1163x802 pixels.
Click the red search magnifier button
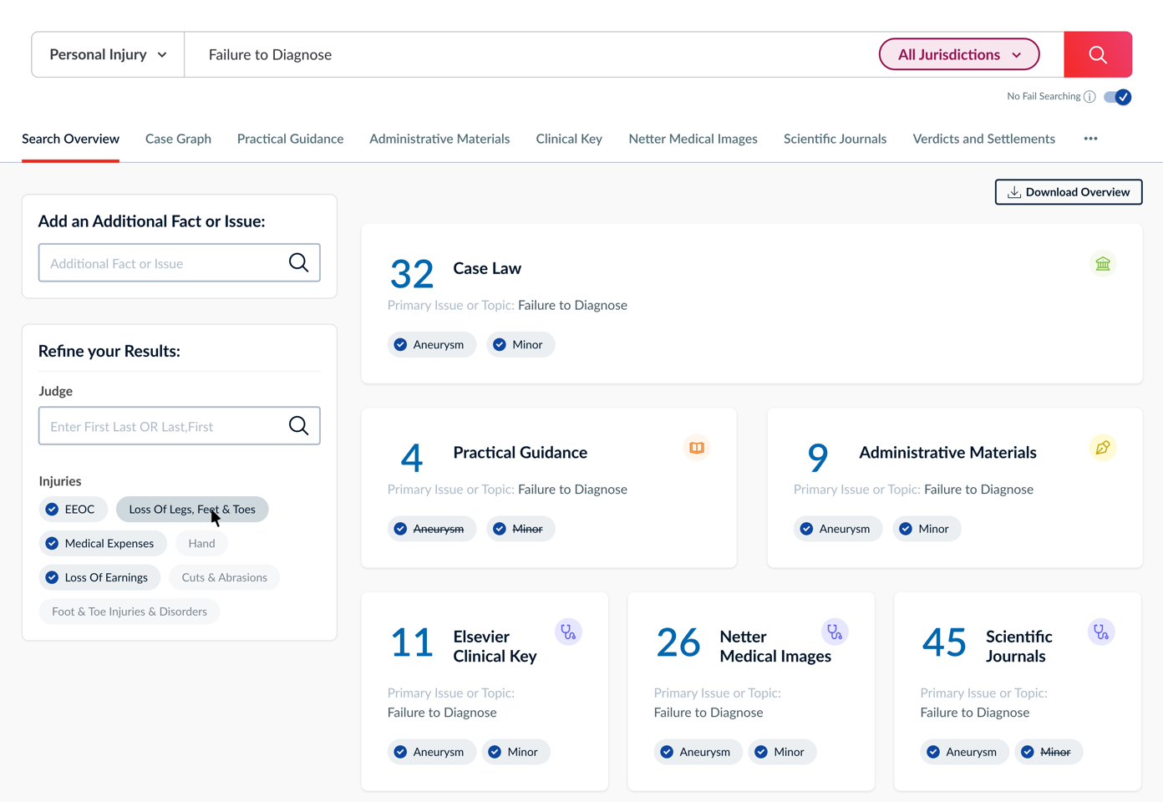coord(1097,55)
